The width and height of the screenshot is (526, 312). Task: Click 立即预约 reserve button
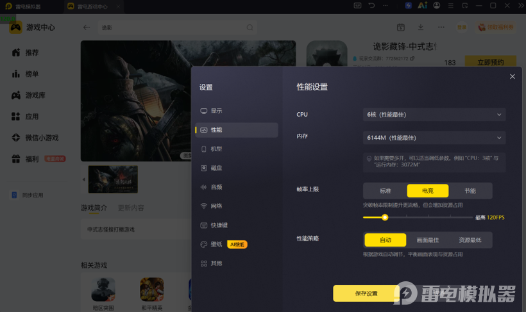[491, 62]
